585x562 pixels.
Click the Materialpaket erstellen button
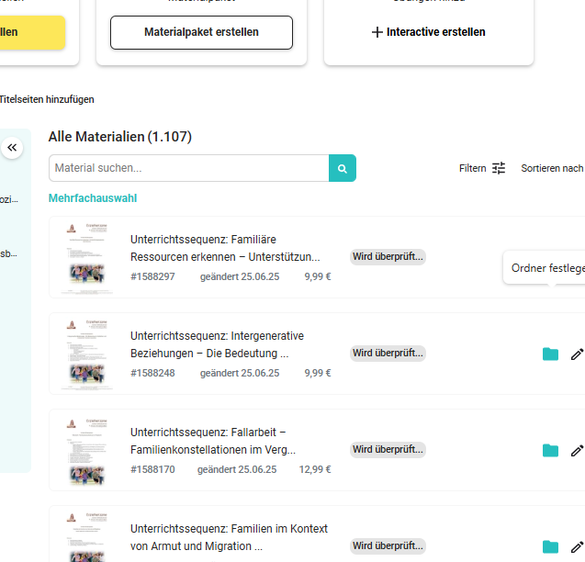tap(201, 32)
